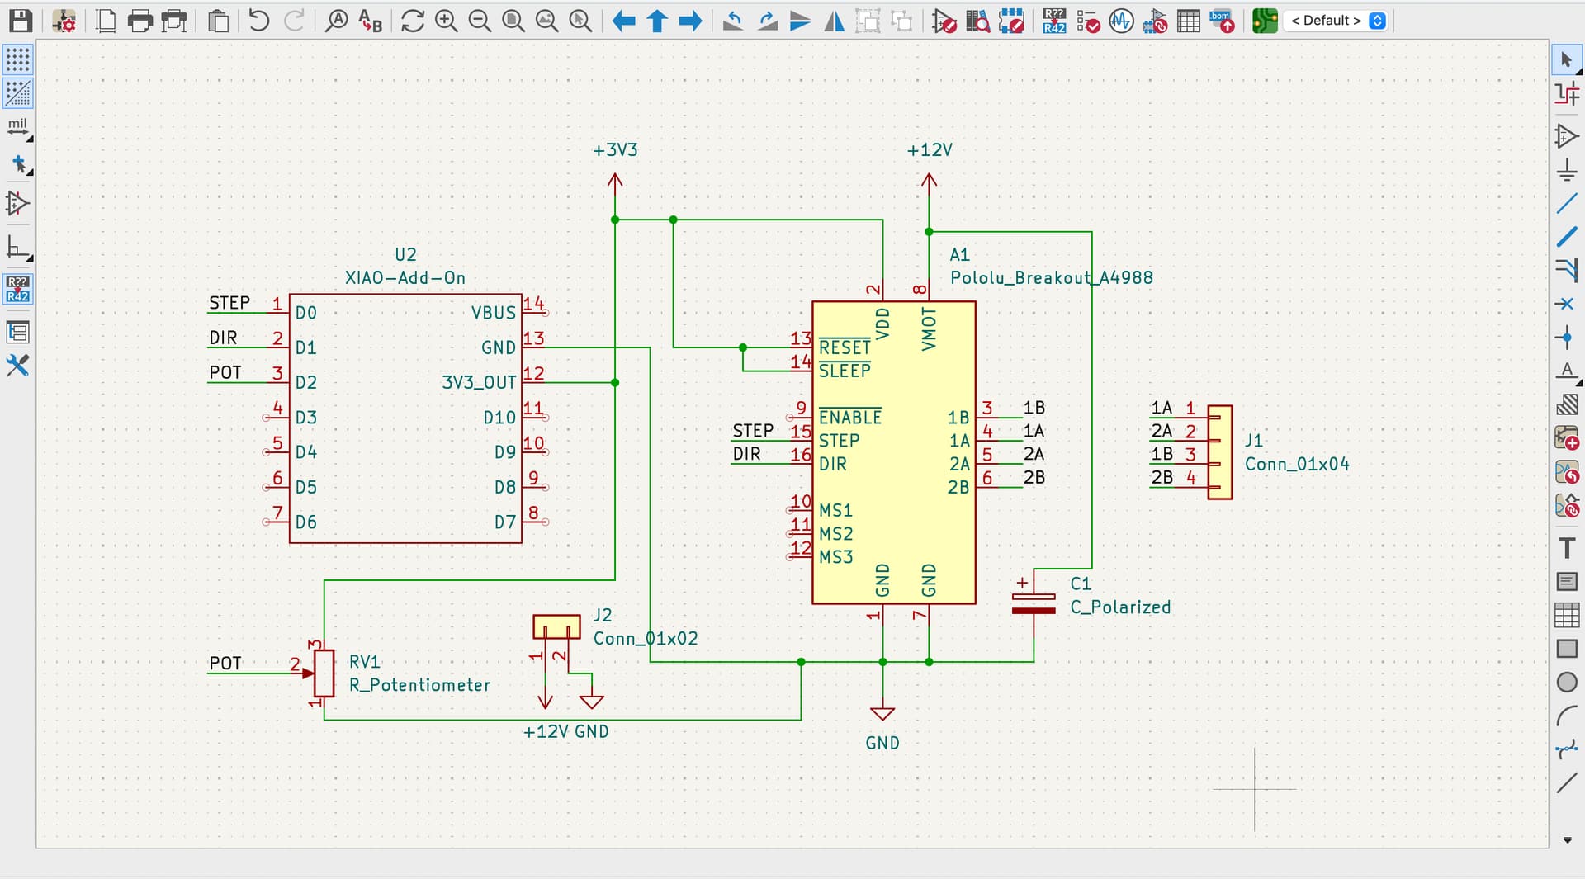Screen dimensions: 1585x879
Task: Run the Electrical Rules Checker
Action: coord(1088,21)
